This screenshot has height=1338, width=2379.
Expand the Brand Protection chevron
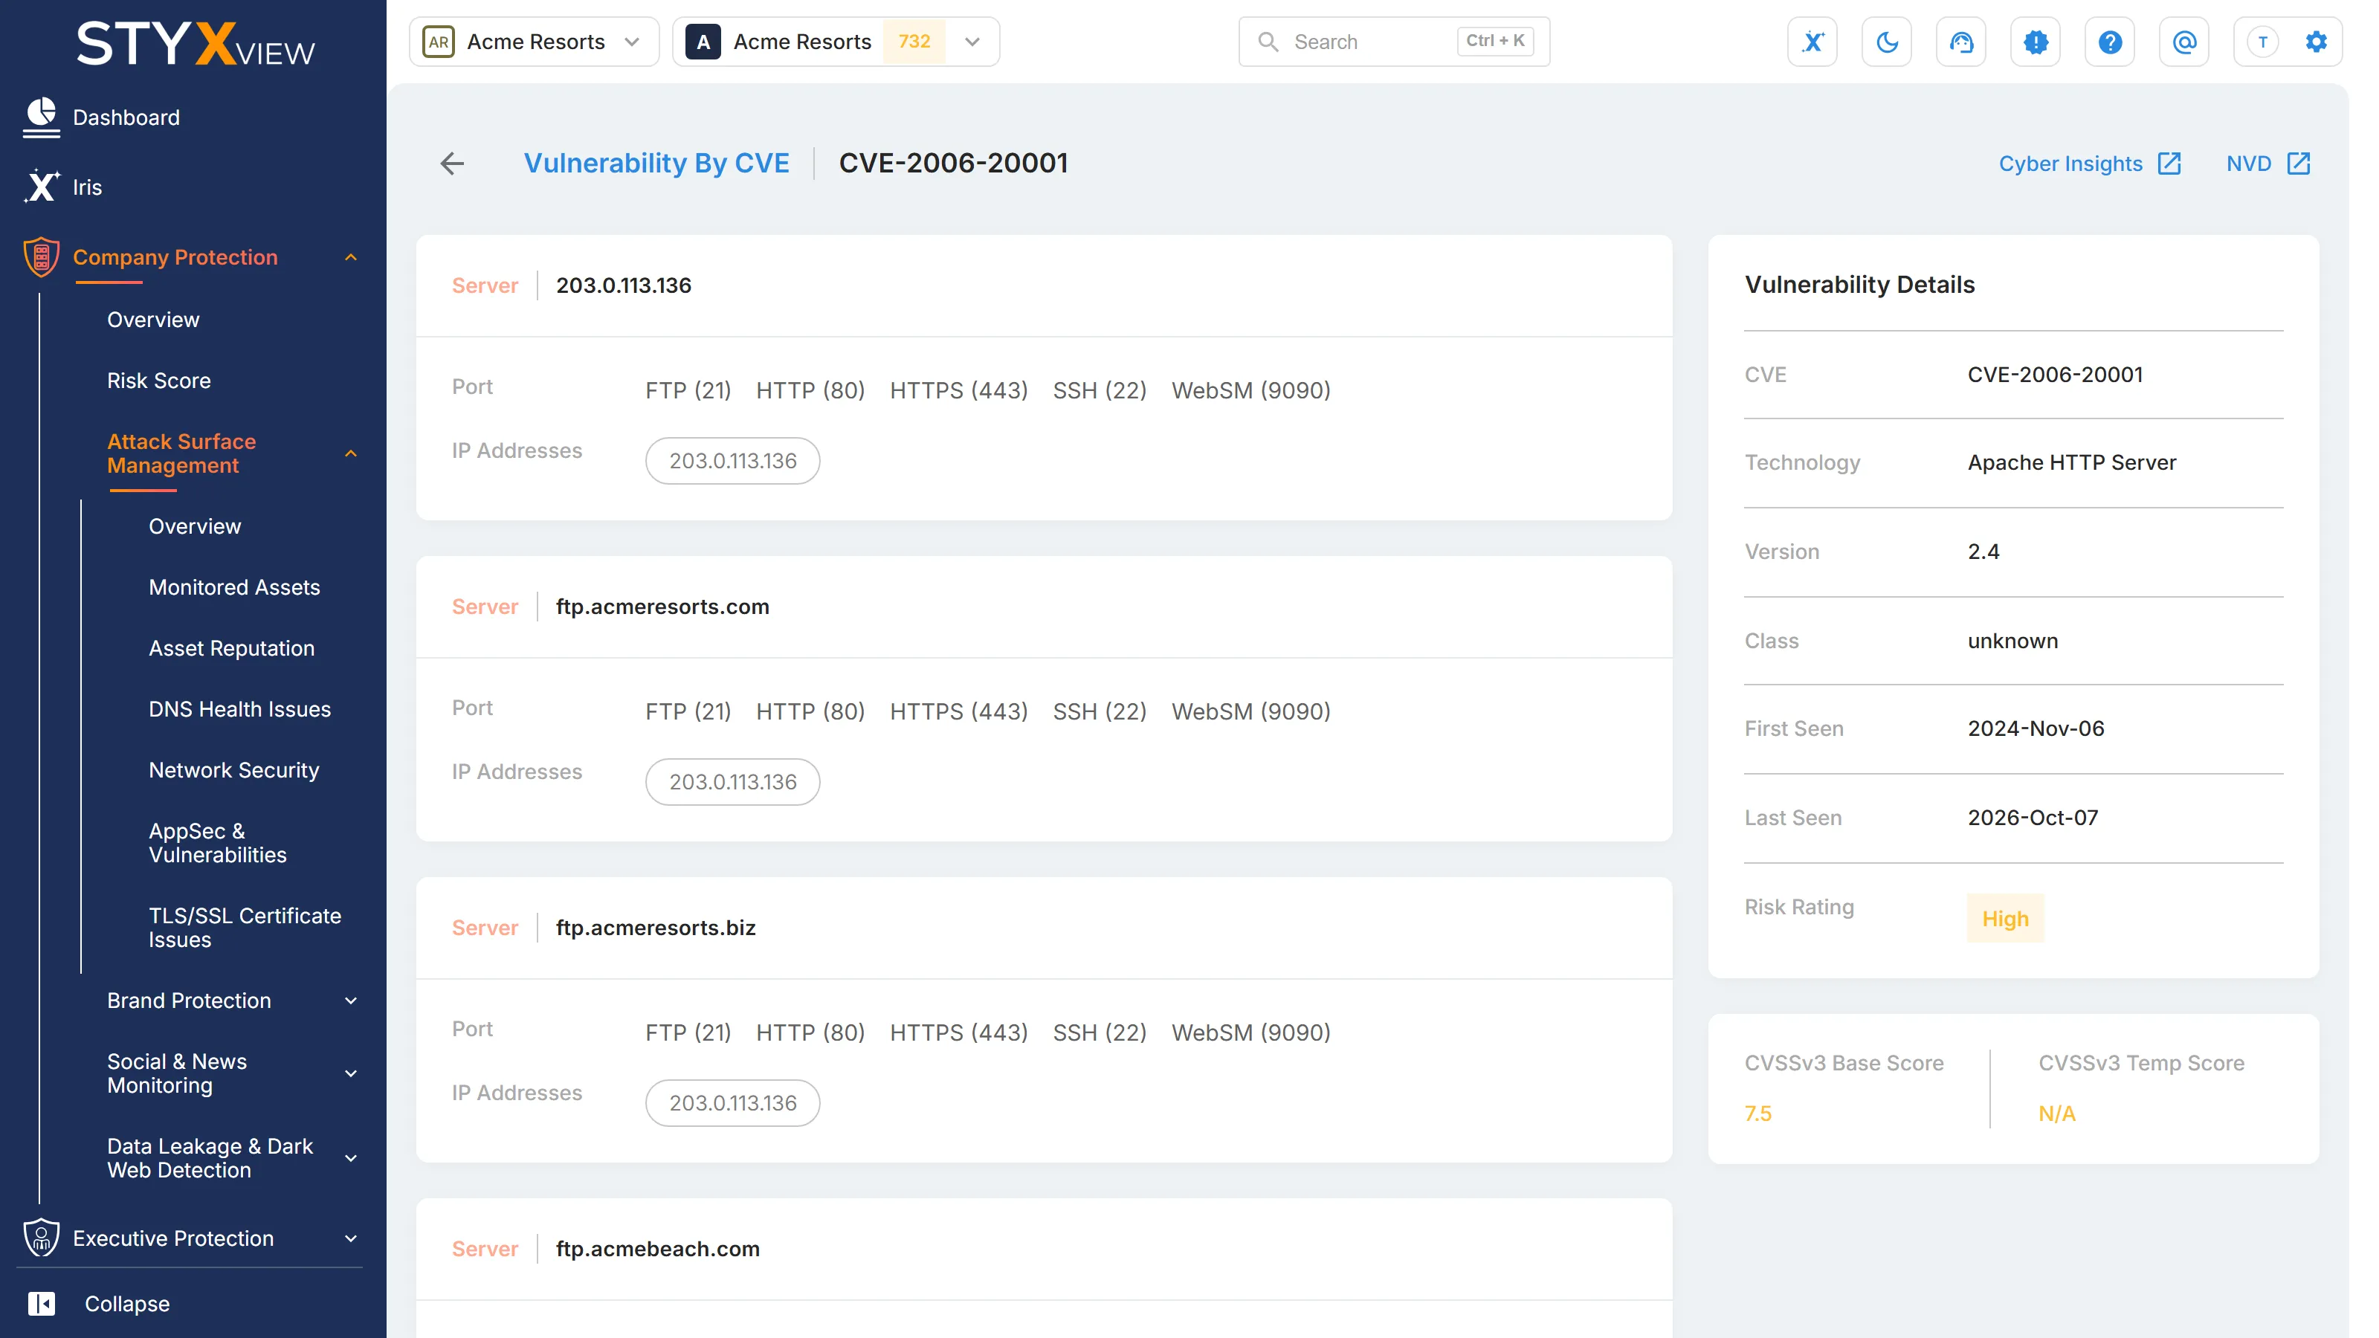351,1001
